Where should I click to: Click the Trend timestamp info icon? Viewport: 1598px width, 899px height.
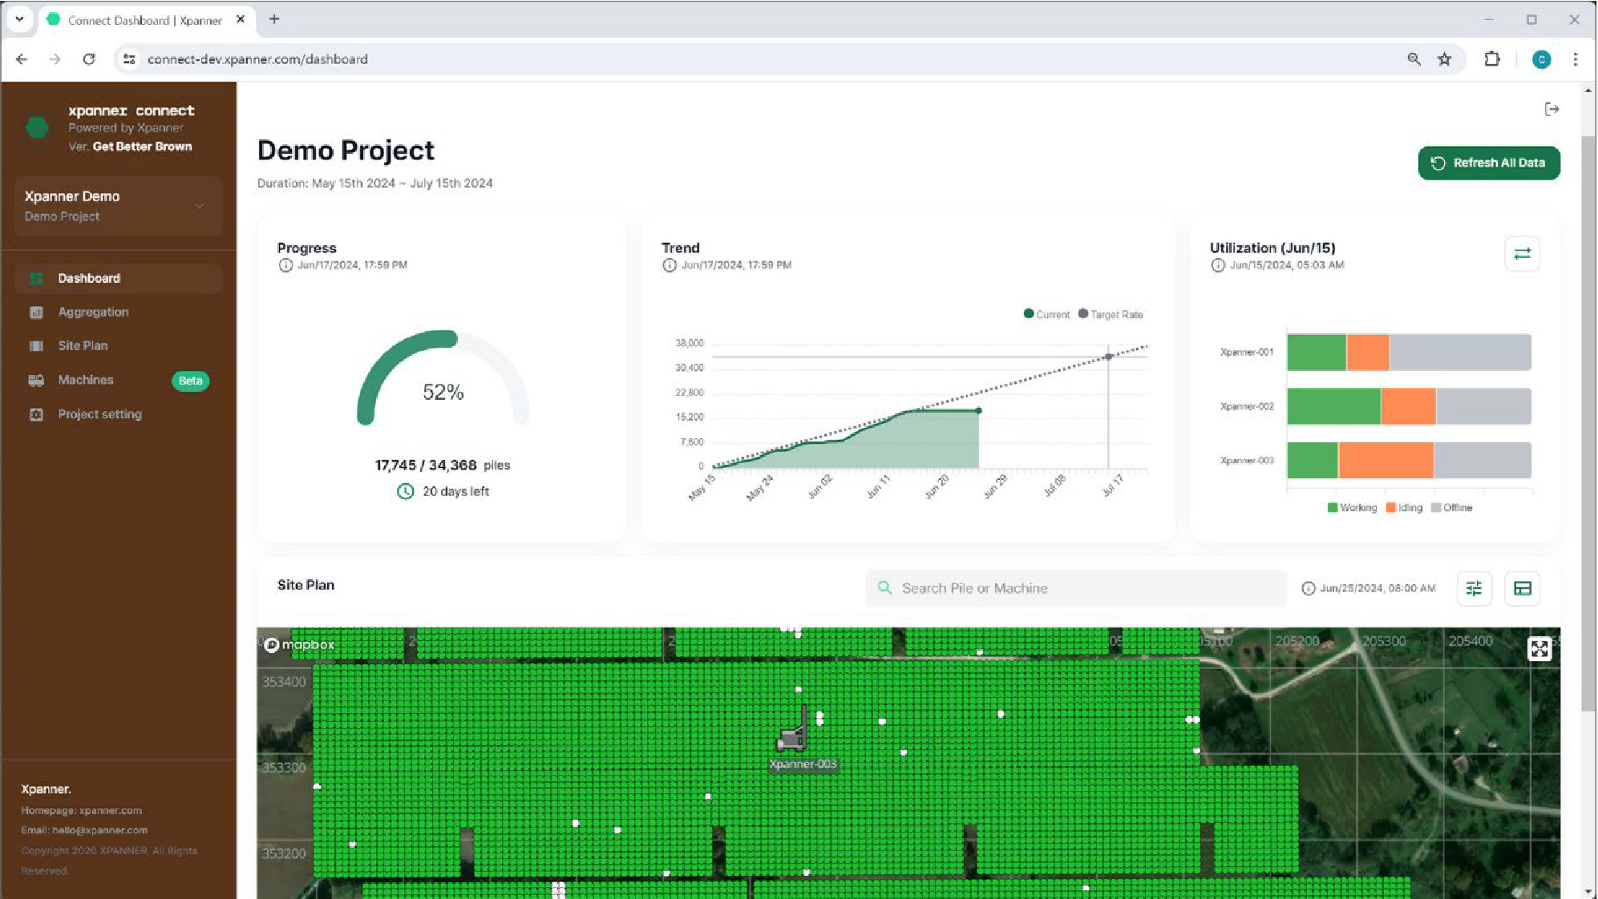pos(670,265)
